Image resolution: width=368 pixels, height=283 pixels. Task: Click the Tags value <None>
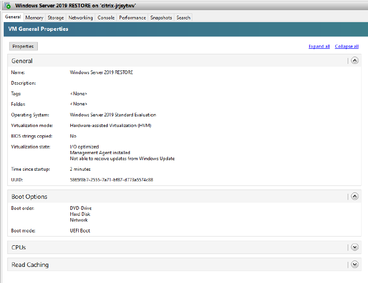pos(79,93)
